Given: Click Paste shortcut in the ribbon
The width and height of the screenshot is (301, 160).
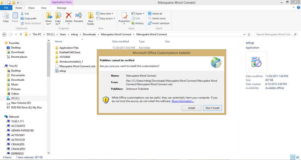Looking at the screenshot, I should (31, 23).
